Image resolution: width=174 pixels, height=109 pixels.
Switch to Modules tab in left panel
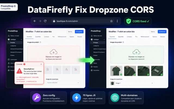point(80,37)
